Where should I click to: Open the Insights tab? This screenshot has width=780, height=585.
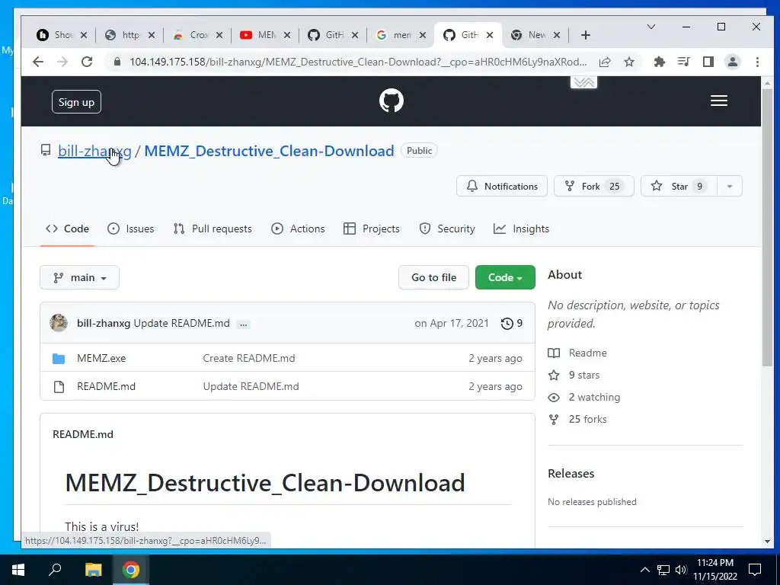click(x=521, y=229)
